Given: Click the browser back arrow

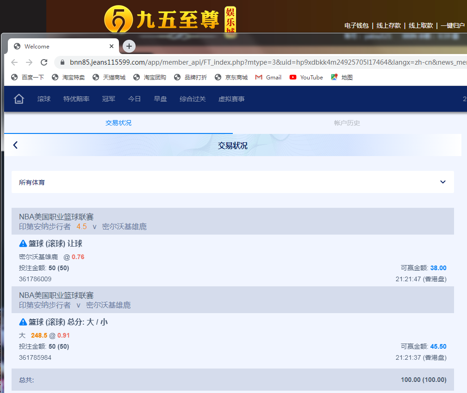Looking at the screenshot, I should click(14, 62).
